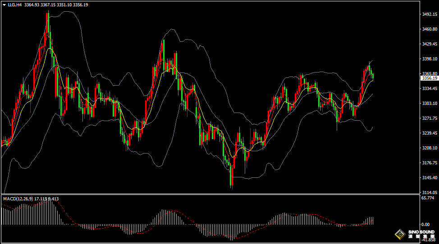This screenshot has width=439, height=244.
Task: Click the 3114.05 bottom price label
Action: click(430, 192)
